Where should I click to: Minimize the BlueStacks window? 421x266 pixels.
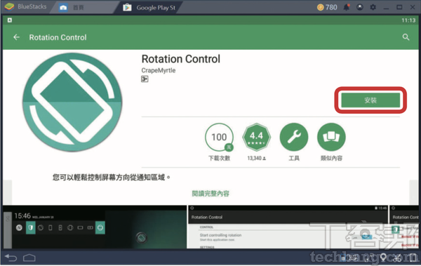point(386,8)
